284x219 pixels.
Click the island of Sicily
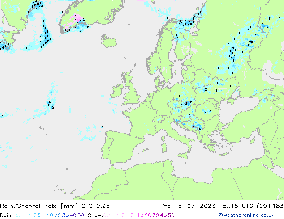click(183, 156)
